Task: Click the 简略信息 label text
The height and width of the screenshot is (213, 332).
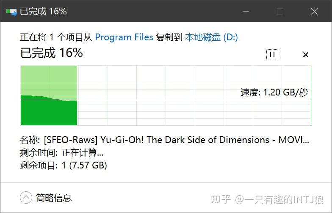Action: pyautogui.click(x=54, y=197)
